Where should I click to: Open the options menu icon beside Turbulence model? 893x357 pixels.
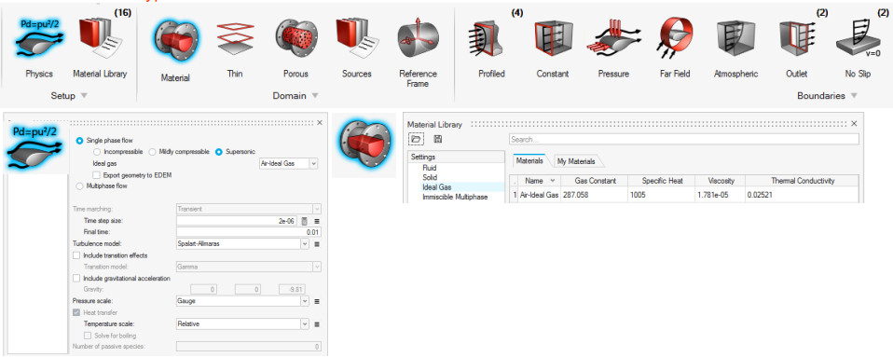[317, 243]
